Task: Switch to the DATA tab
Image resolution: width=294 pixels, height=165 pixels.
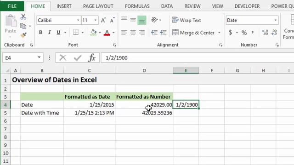Action: coord(167,6)
